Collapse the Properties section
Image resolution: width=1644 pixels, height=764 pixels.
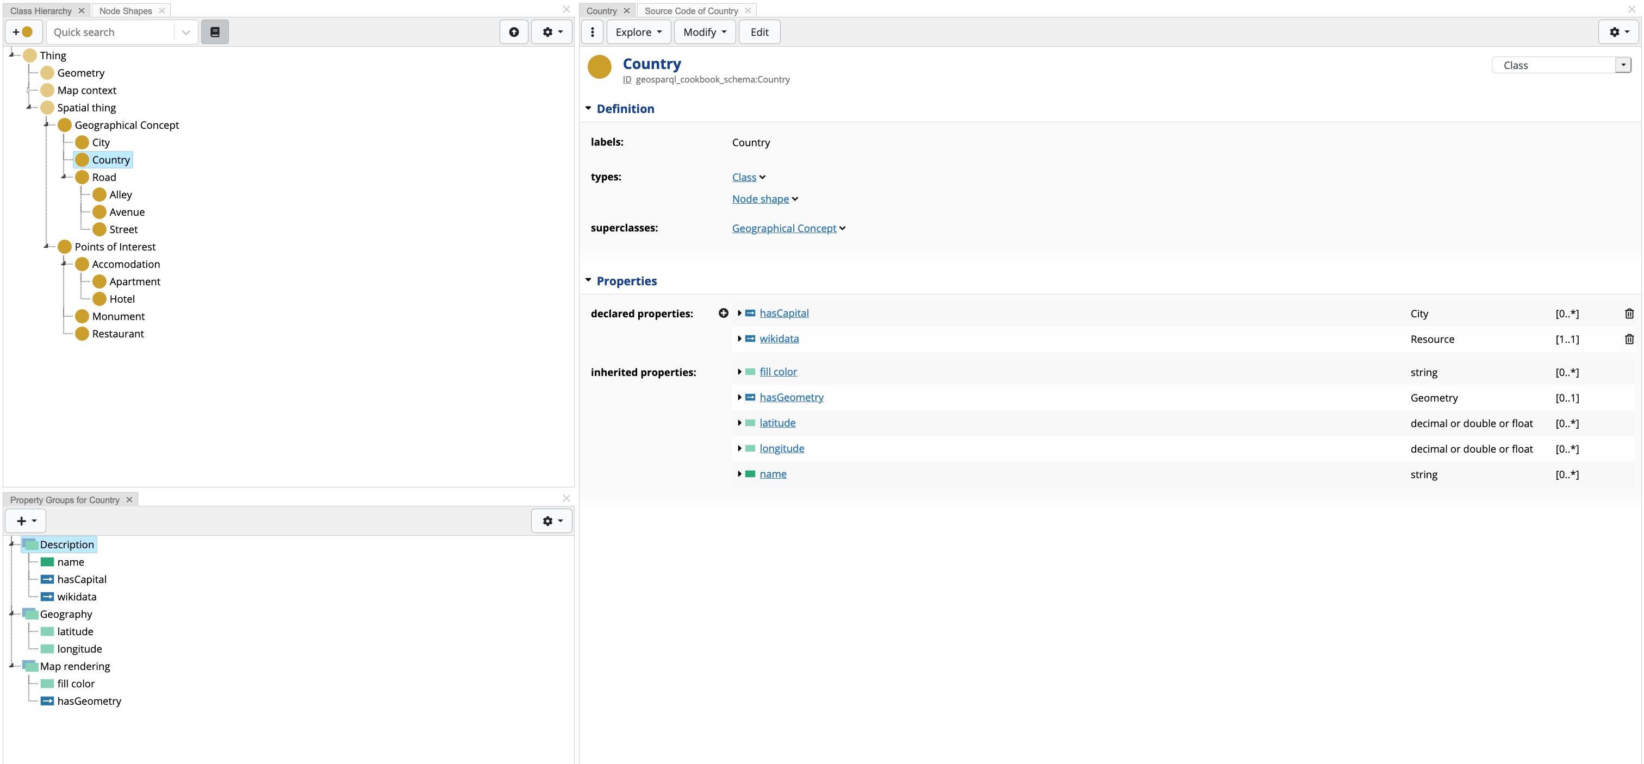(x=588, y=280)
